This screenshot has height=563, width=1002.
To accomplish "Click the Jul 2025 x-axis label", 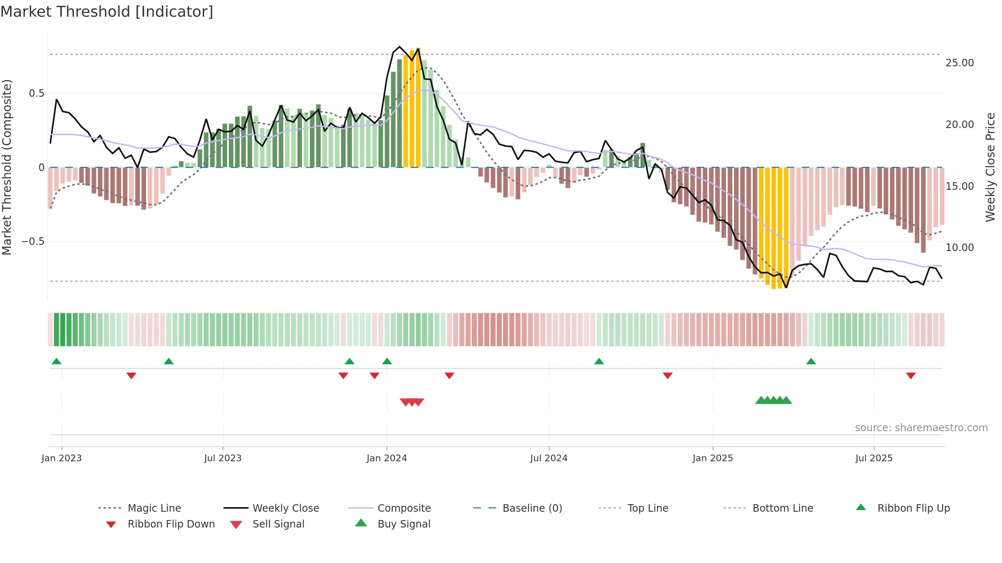I will click(874, 458).
